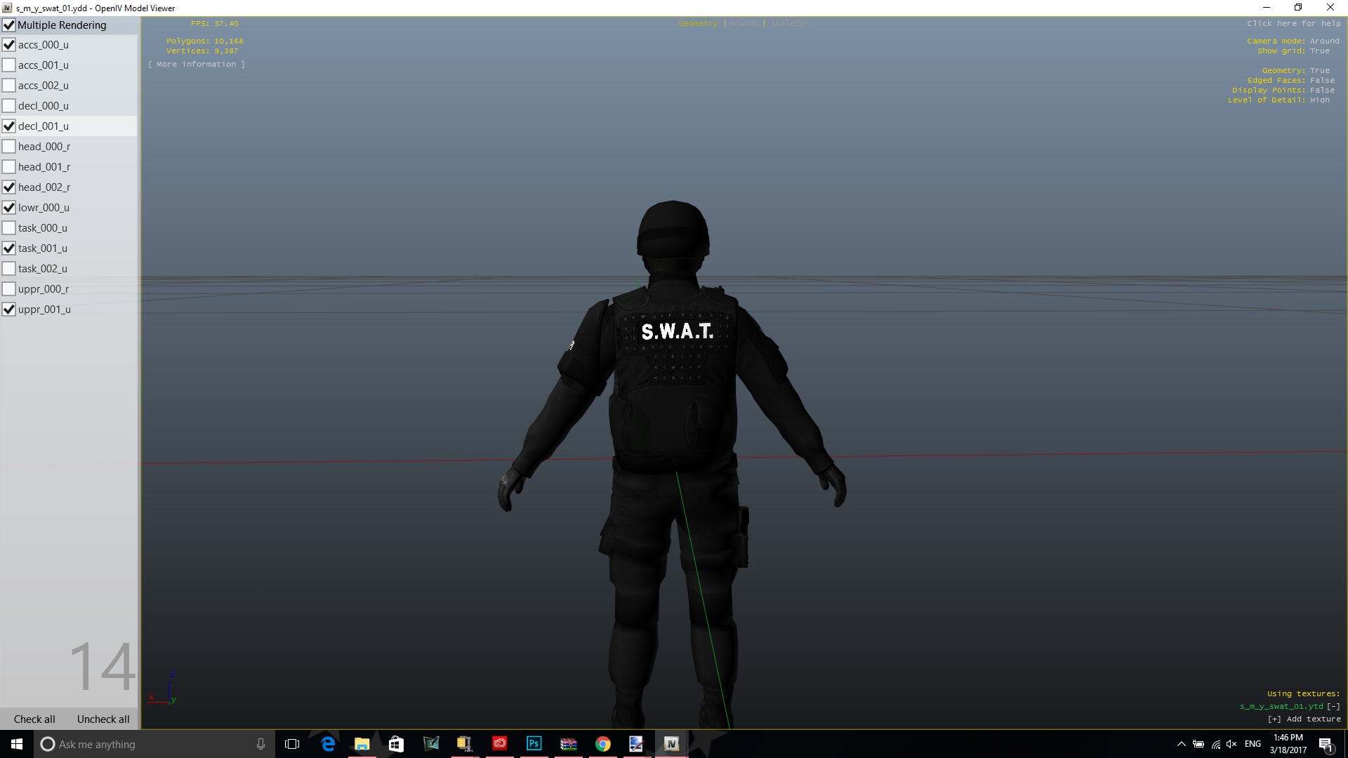
Task: Enable the decl_000_u component
Action: [9, 106]
